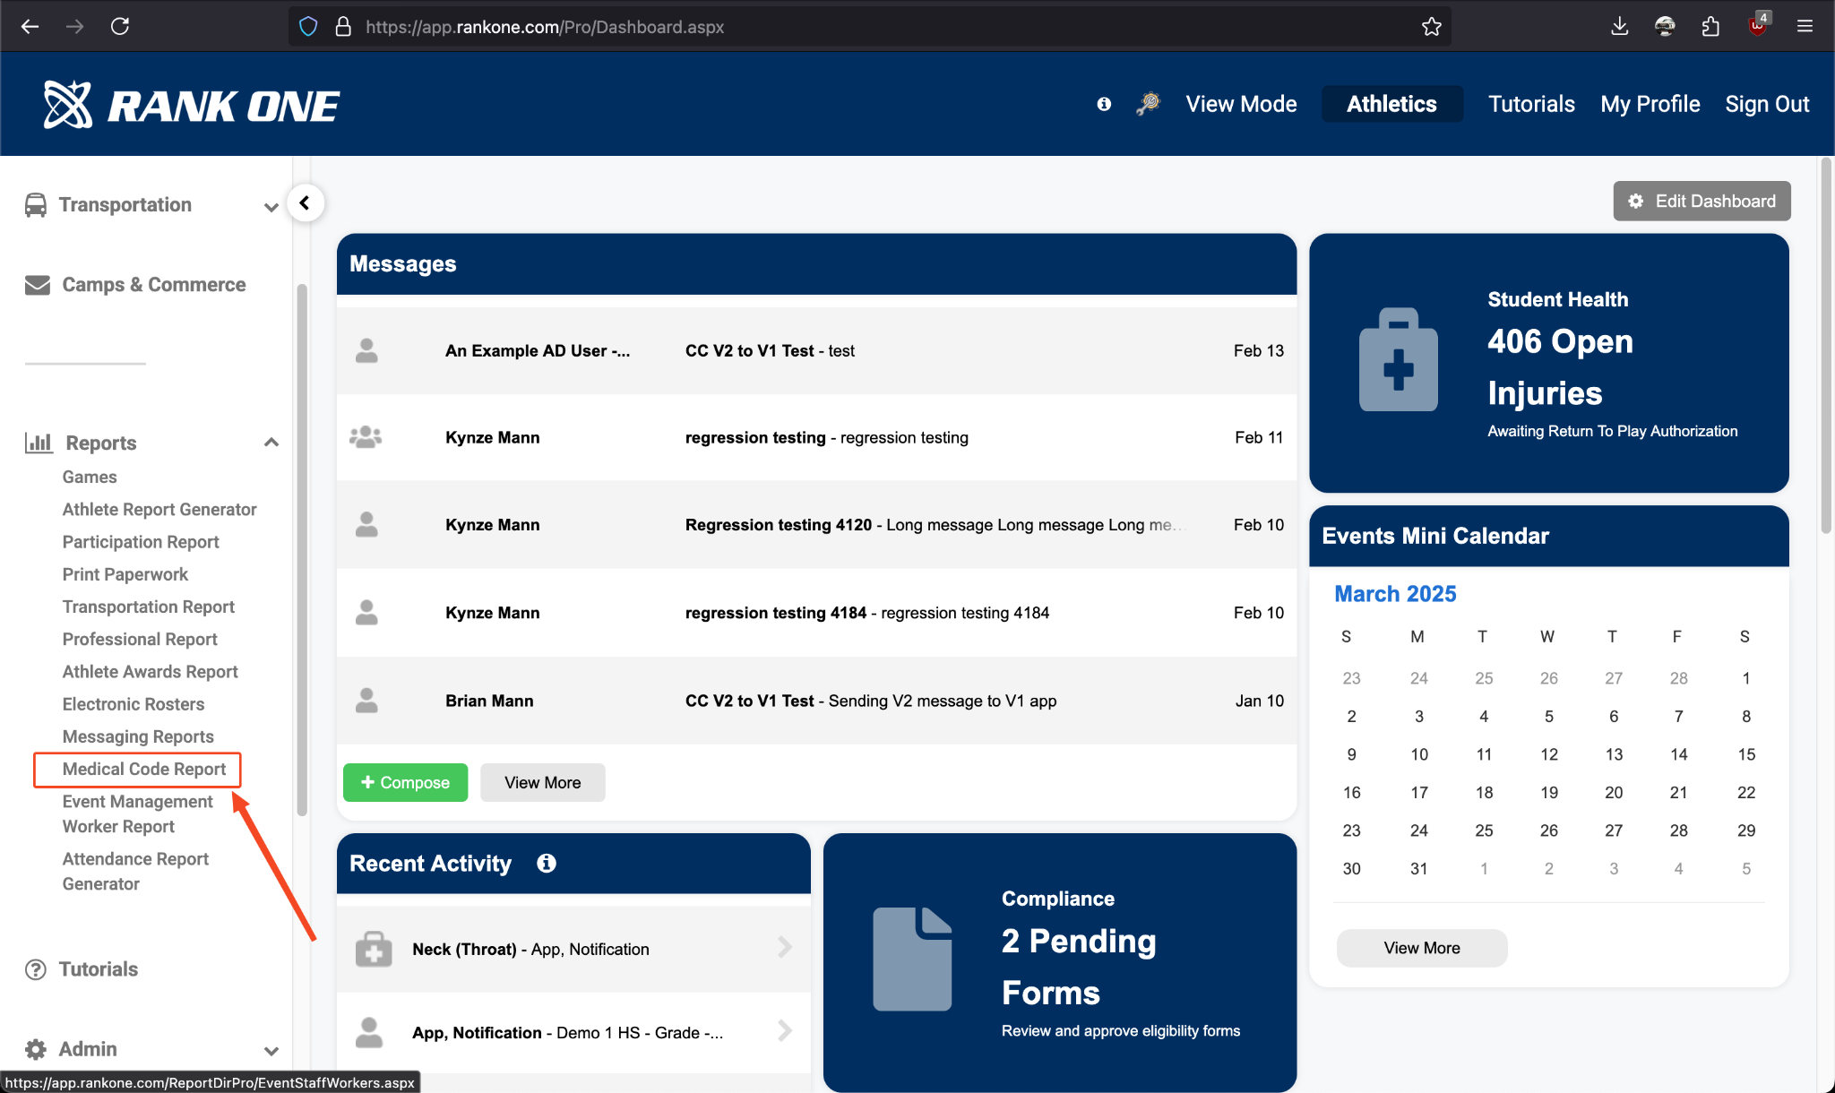Open Participation Report

(x=141, y=541)
